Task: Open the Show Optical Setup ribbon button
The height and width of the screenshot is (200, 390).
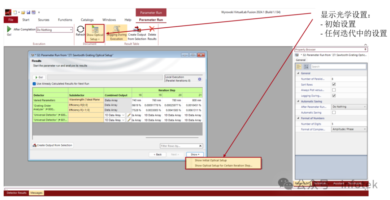Action: pos(95,33)
